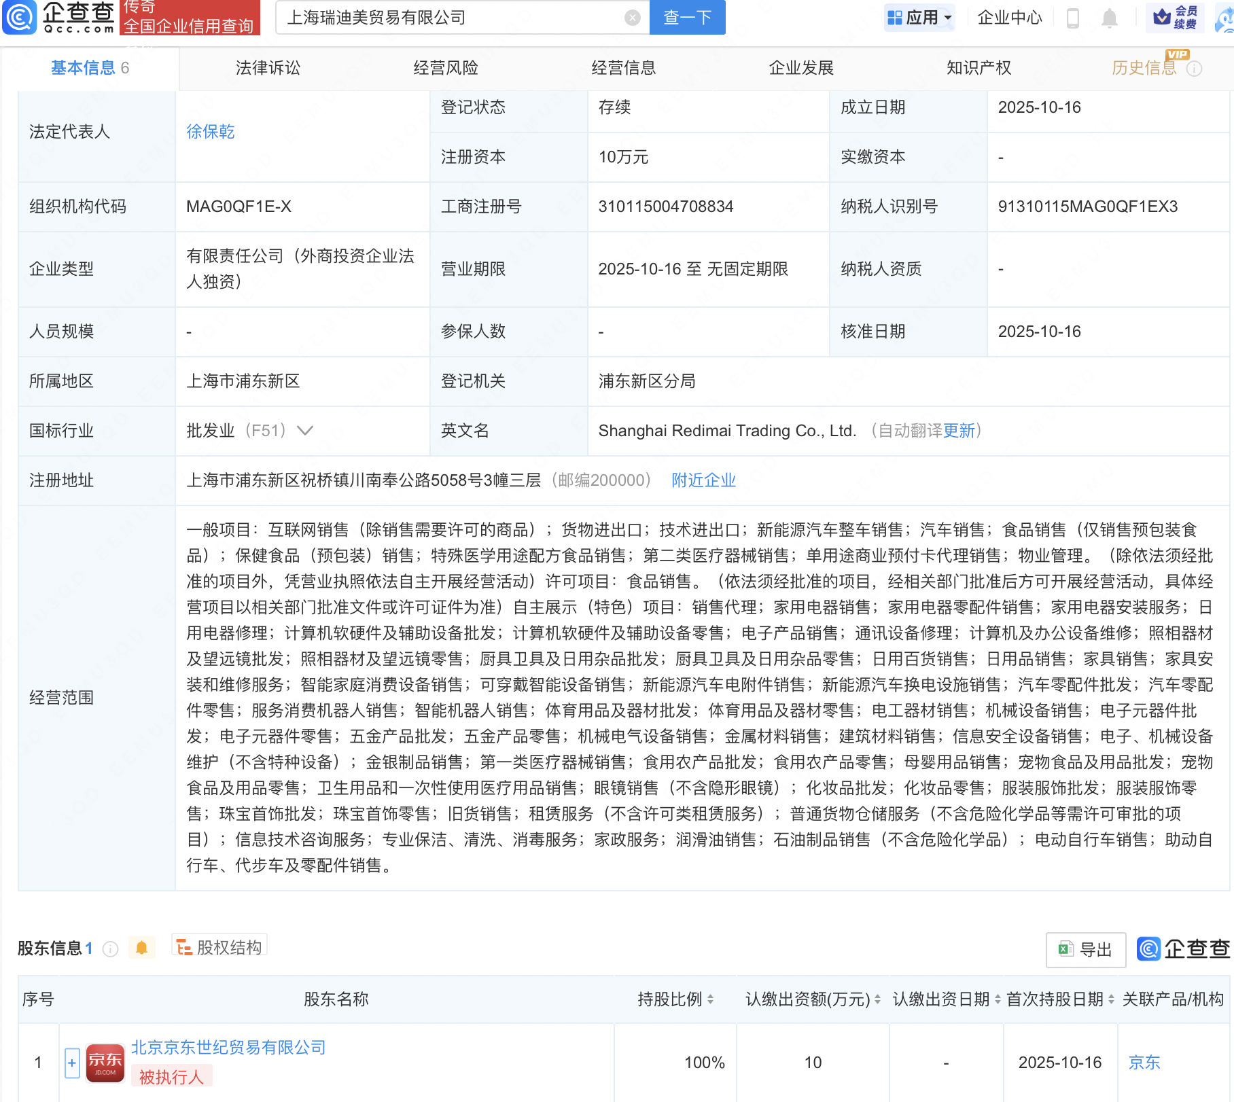Sort by 持股比例 column
Screen dimensions: 1234x1102
(710, 999)
